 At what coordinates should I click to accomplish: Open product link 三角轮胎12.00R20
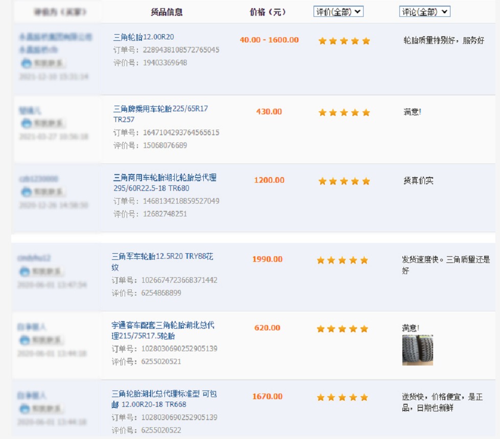click(x=144, y=37)
